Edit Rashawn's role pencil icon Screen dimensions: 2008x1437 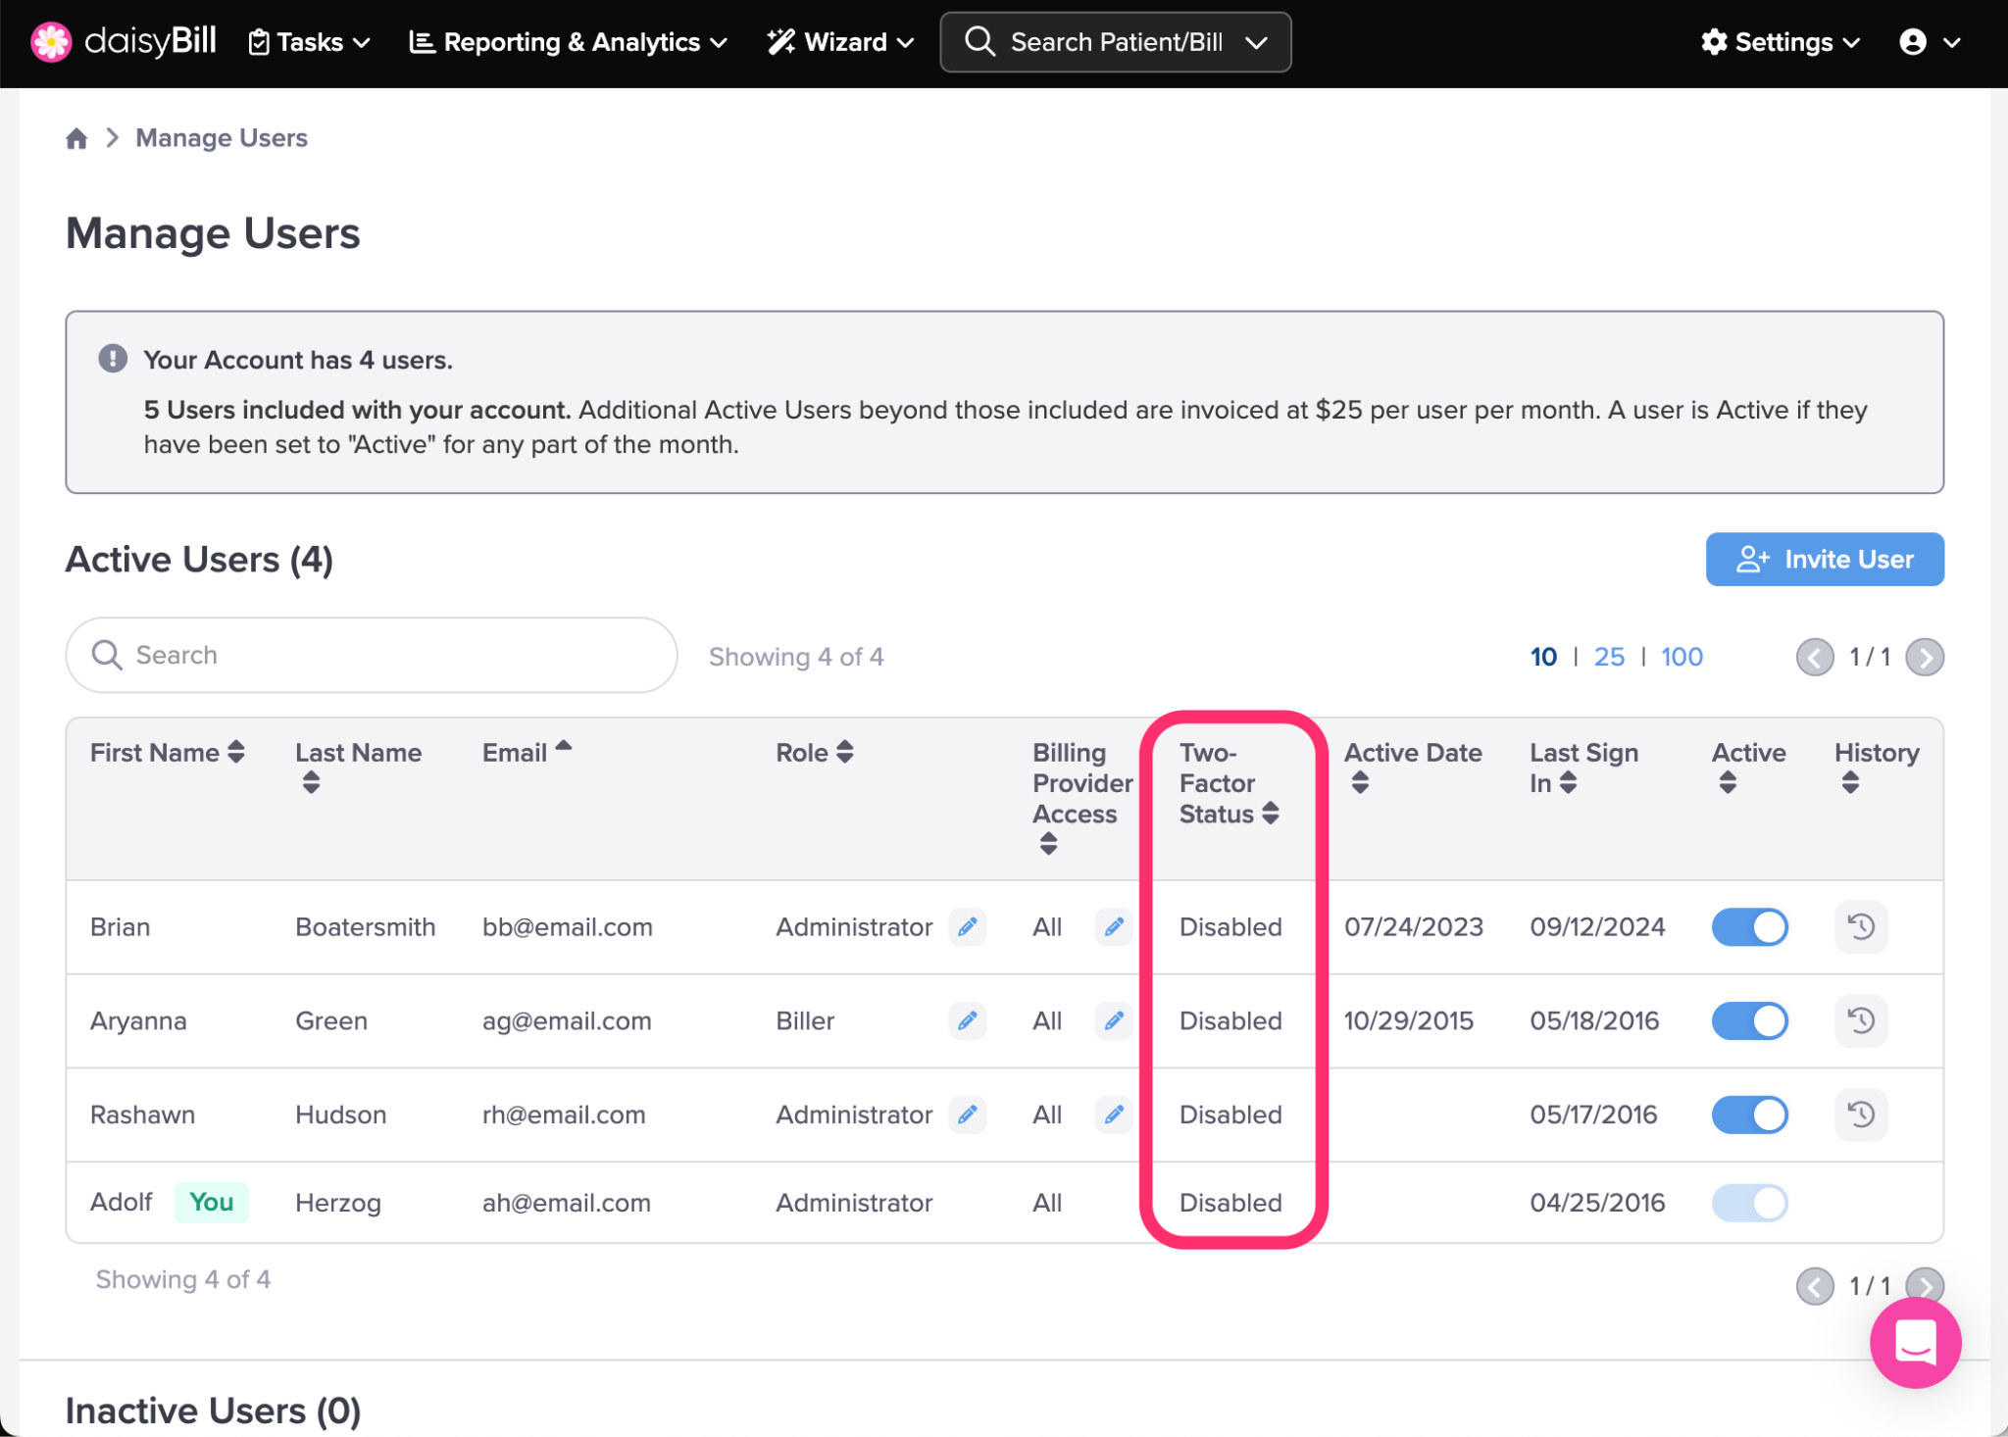coord(967,1115)
